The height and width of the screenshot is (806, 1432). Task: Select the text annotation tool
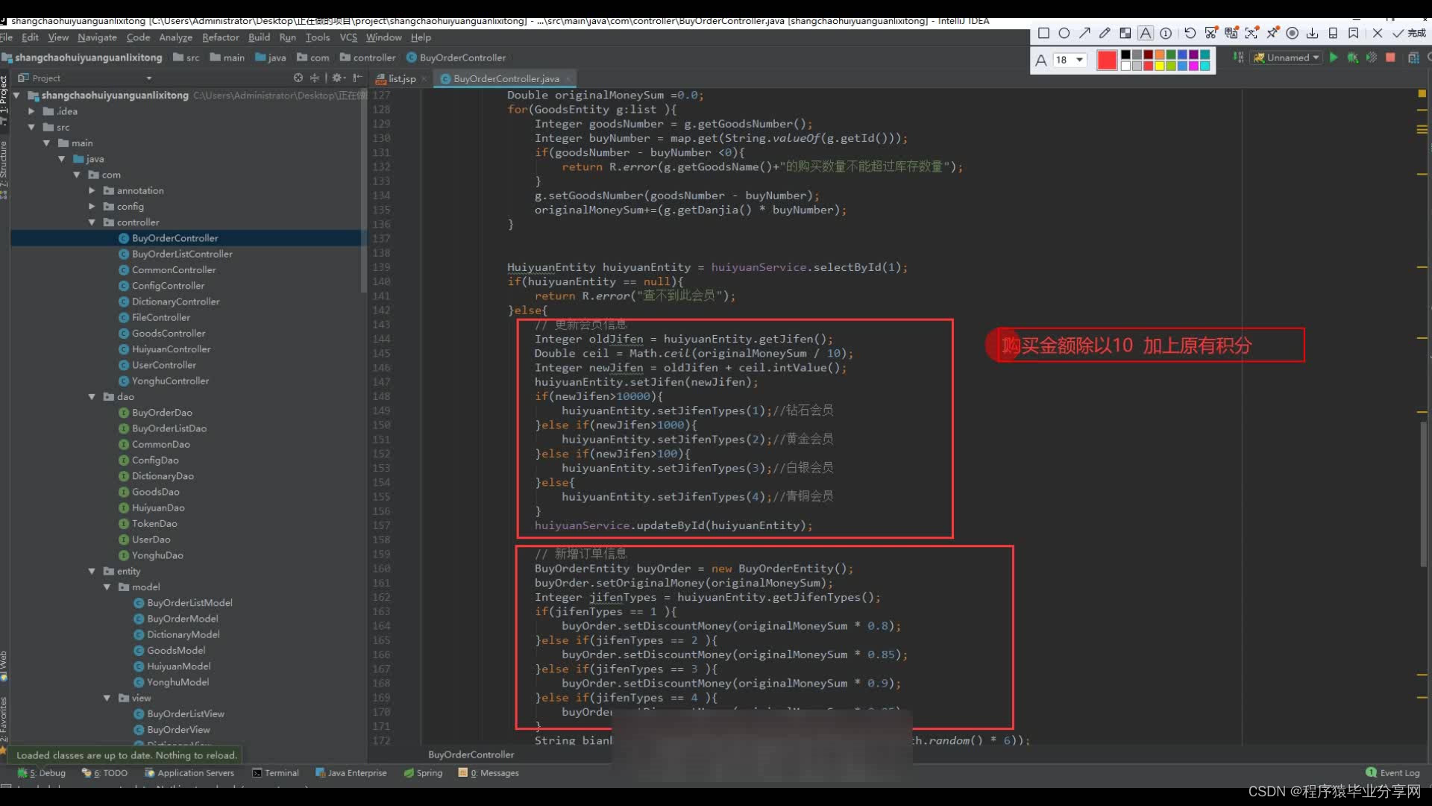tap(1146, 33)
